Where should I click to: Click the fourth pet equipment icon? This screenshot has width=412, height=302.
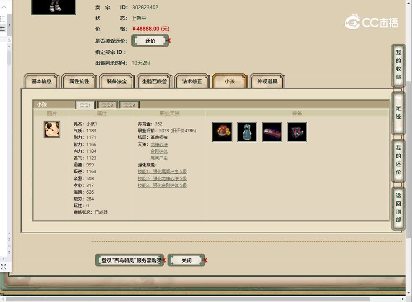click(x=297, y=132)
